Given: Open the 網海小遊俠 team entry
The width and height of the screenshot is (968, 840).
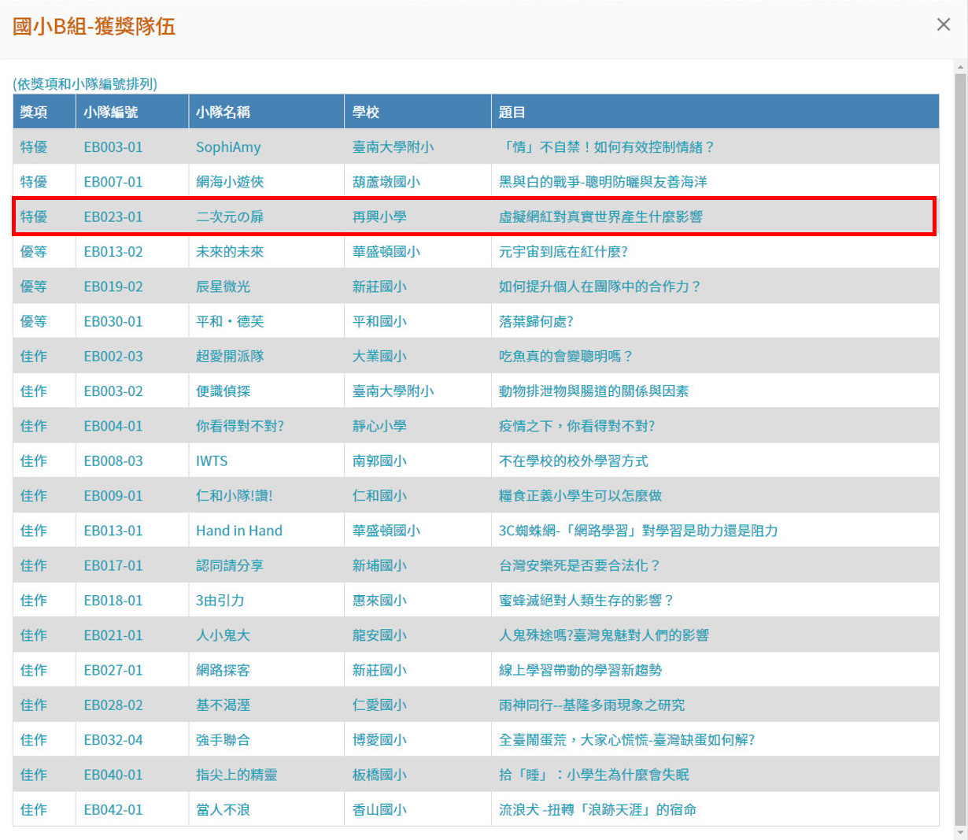Looking at the screenshot, I should tap(230, 182).
